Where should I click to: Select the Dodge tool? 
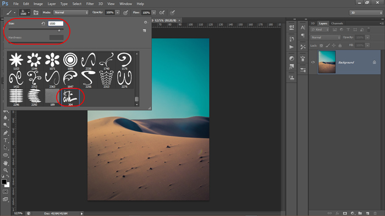coord(5,125)
